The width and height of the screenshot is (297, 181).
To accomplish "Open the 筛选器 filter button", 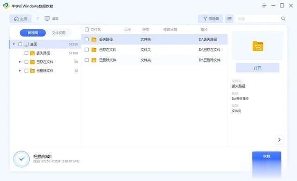I will (x=210, y=19).
